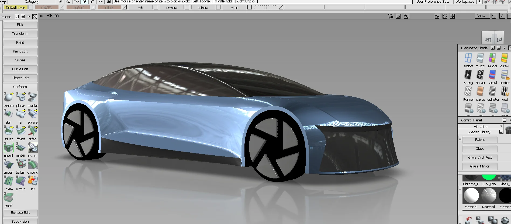Expand the Diagnostic Shade panel arrow
511x224 pixels.
pyautogui.click(x=505, y=48)
